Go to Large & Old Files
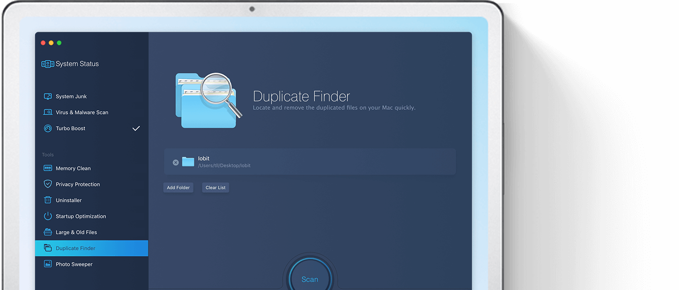Screen dimensions: 679x290 [x=76, y=232]
